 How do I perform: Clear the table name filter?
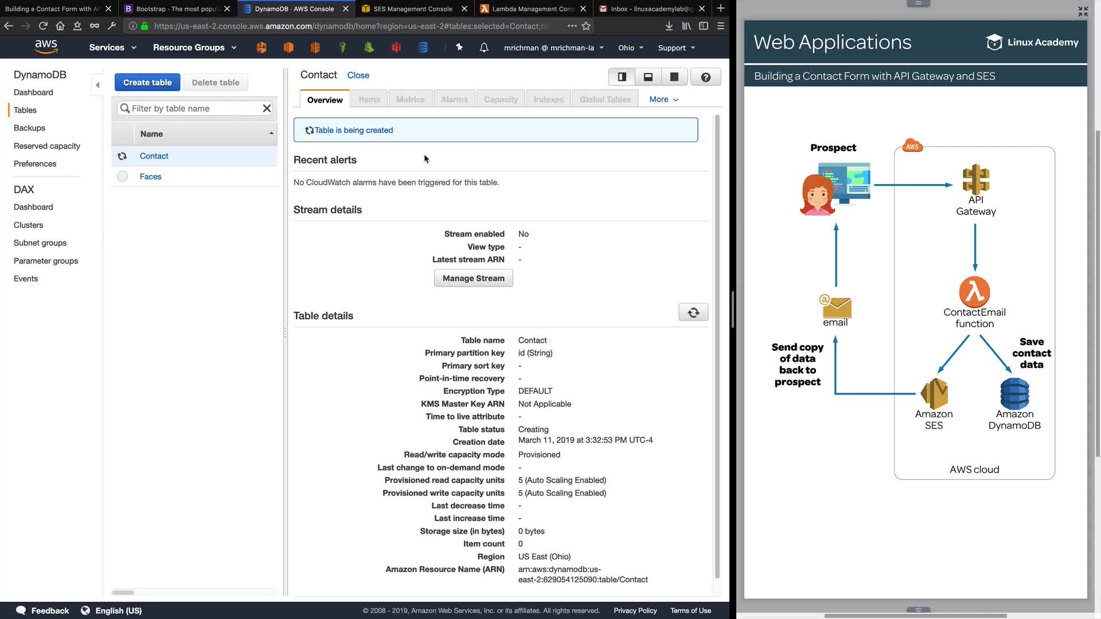click(267, 108)
